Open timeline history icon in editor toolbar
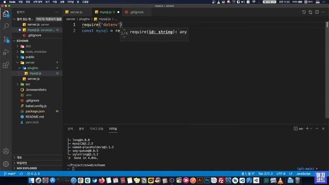This screenshot has height=185, width=329. click(304, 12)
